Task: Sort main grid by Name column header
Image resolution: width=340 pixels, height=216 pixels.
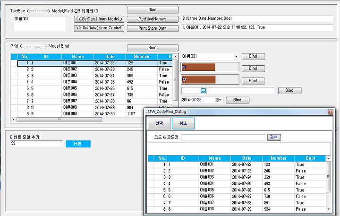Action: [x=77, y=57]
